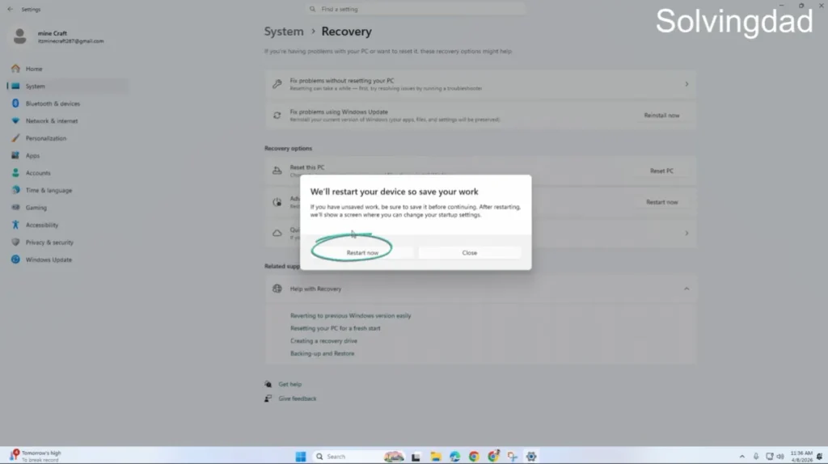The image size is (828, 464).
Task: Click the back arrow in Settings
Action: [x=10, y=9]
